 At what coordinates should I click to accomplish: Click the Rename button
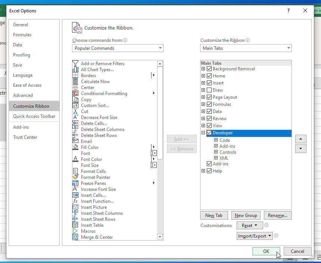(278, 215)
